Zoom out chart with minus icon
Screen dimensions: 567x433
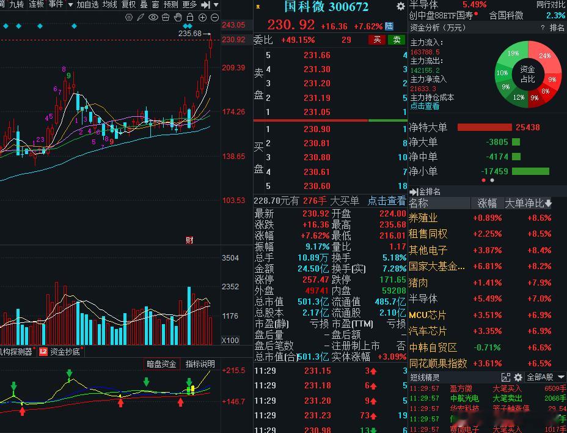pos(215,17)
